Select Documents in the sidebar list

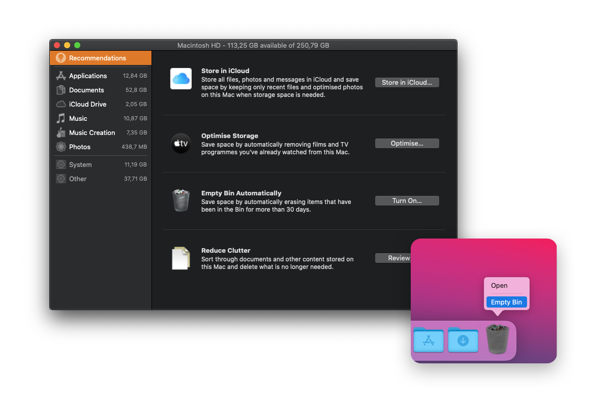(101, 90)
